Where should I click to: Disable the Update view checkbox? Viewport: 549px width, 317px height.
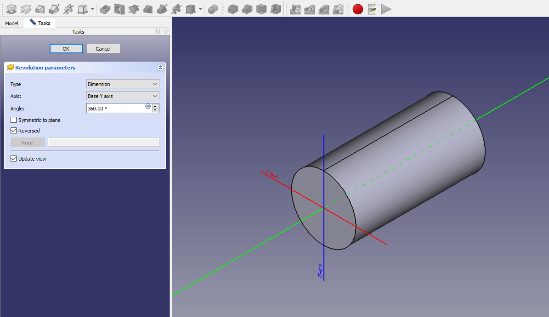(x=14, y=159)
